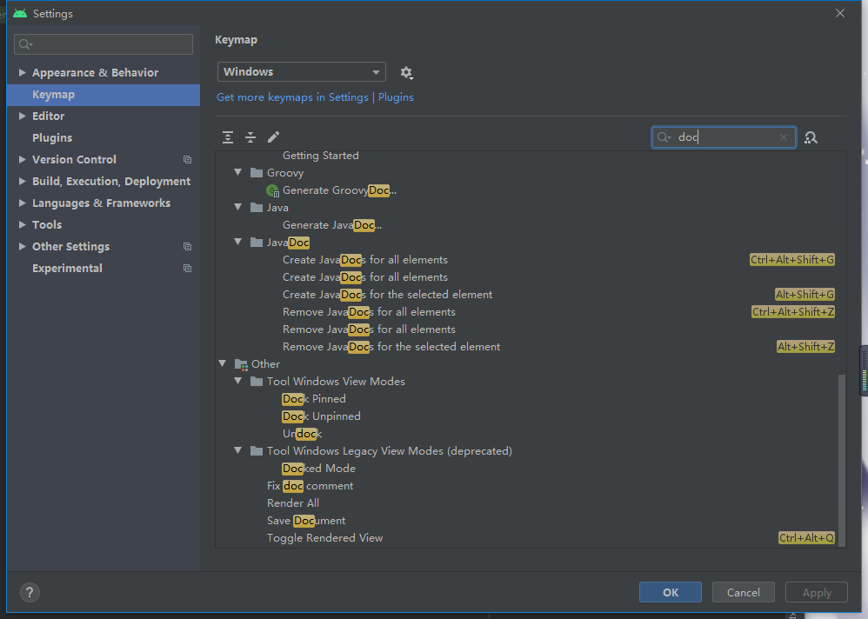This screenshot has height=619, width=868.
Task: Collapse the Java action group
Action: click(x=238, y=208)
